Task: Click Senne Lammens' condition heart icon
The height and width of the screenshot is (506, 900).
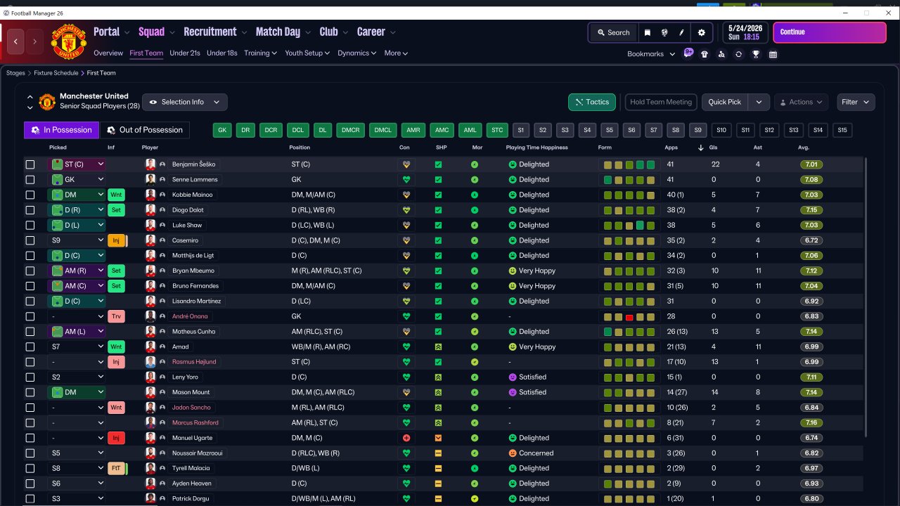Action: pyautogui.click(x=405, y=180)
